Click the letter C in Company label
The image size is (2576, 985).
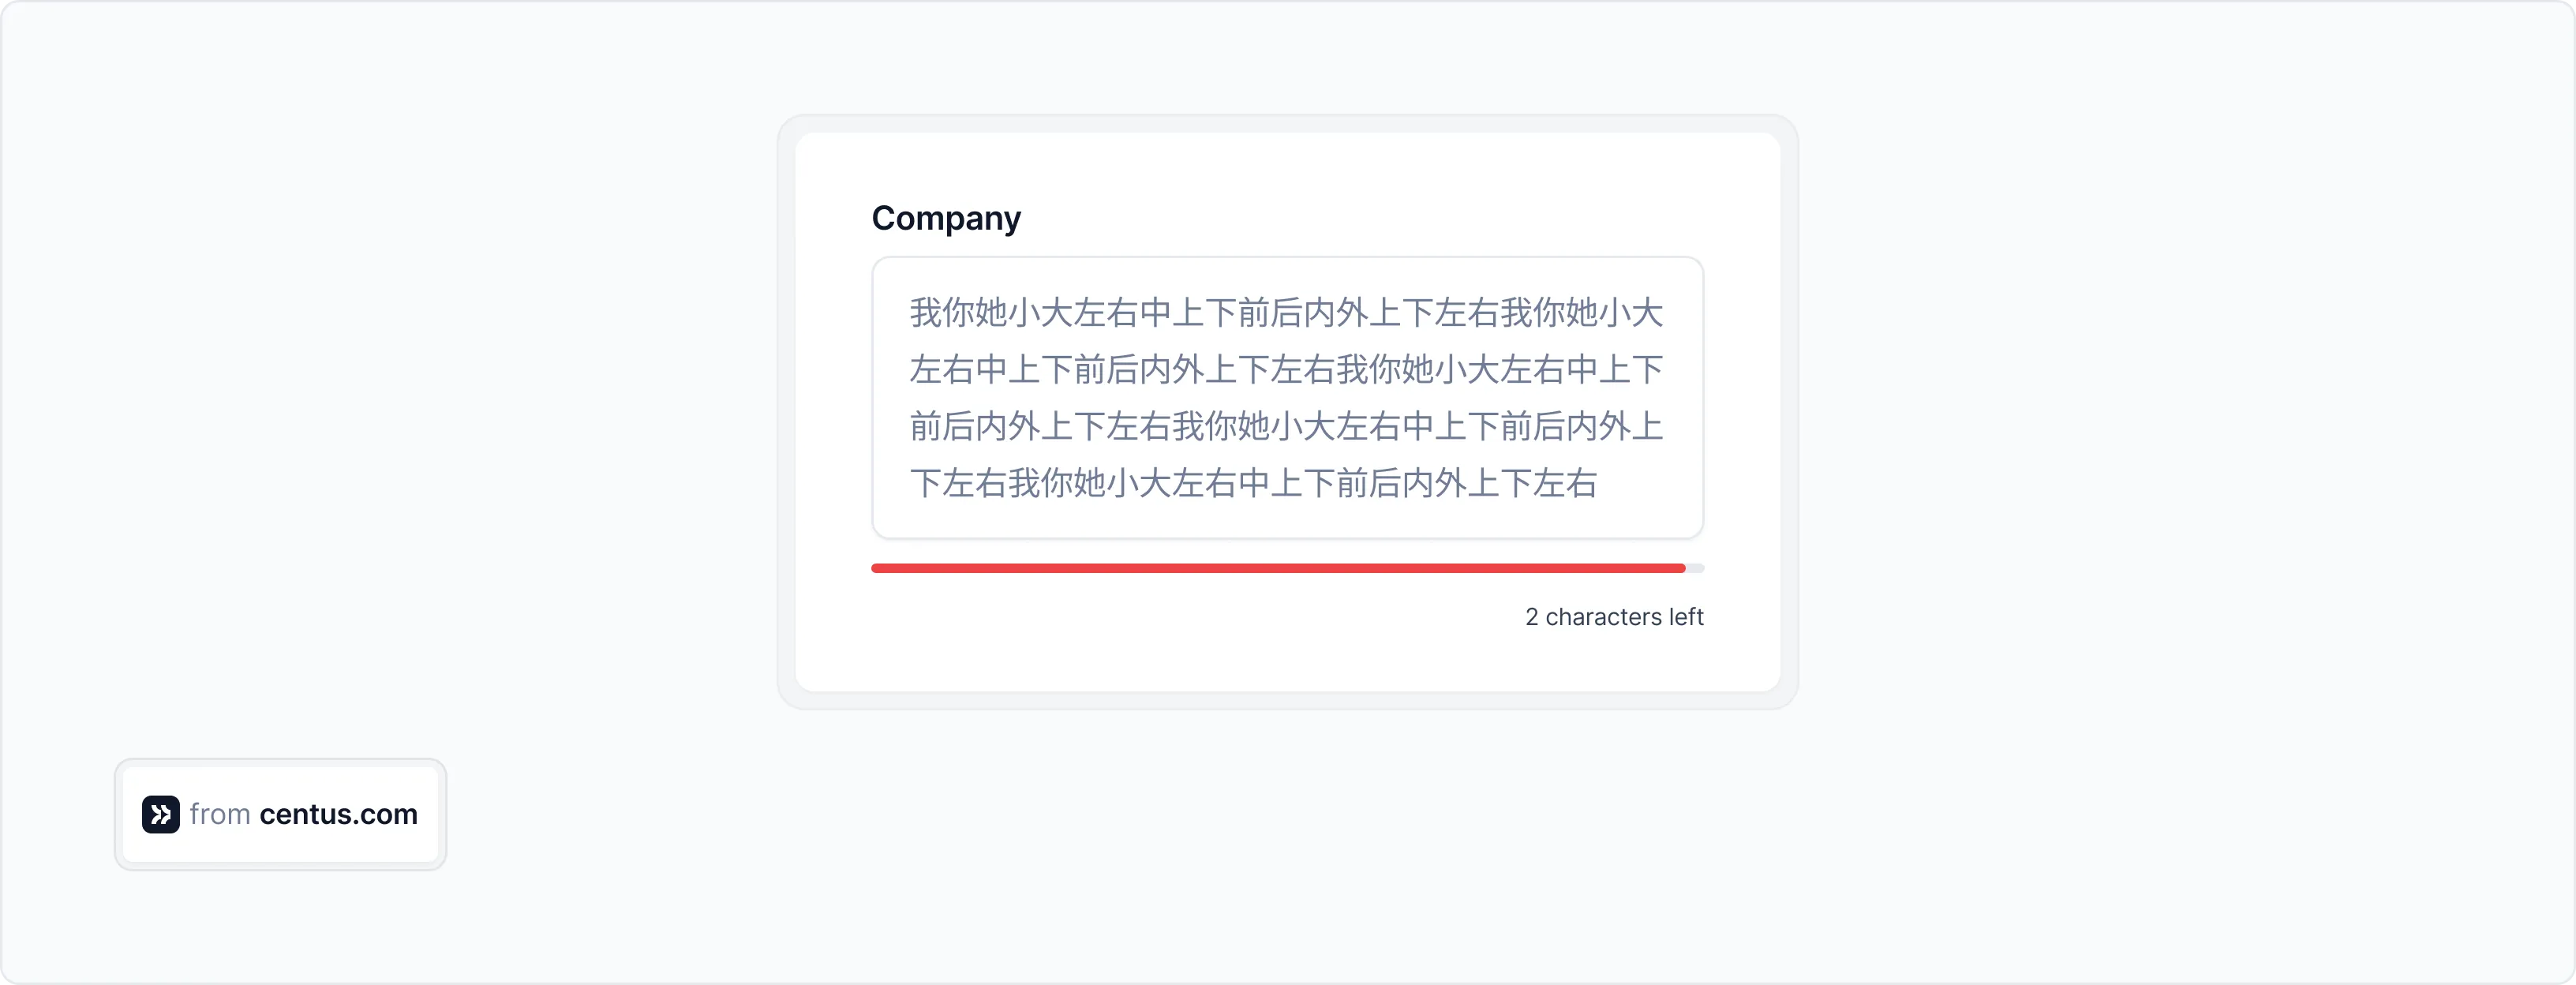point(884,218)
